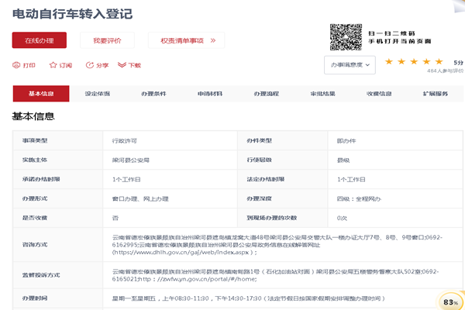Click the third rating star
Image resolution: width=465 pixels, height=310 pixels.
(415, 61)
